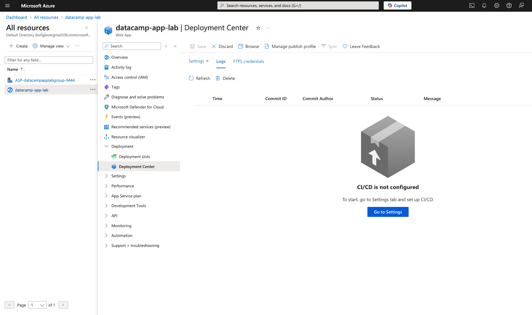Go to next page of resources
The image size is (532, 315).
pyautogui.click(x=63, y=305)
